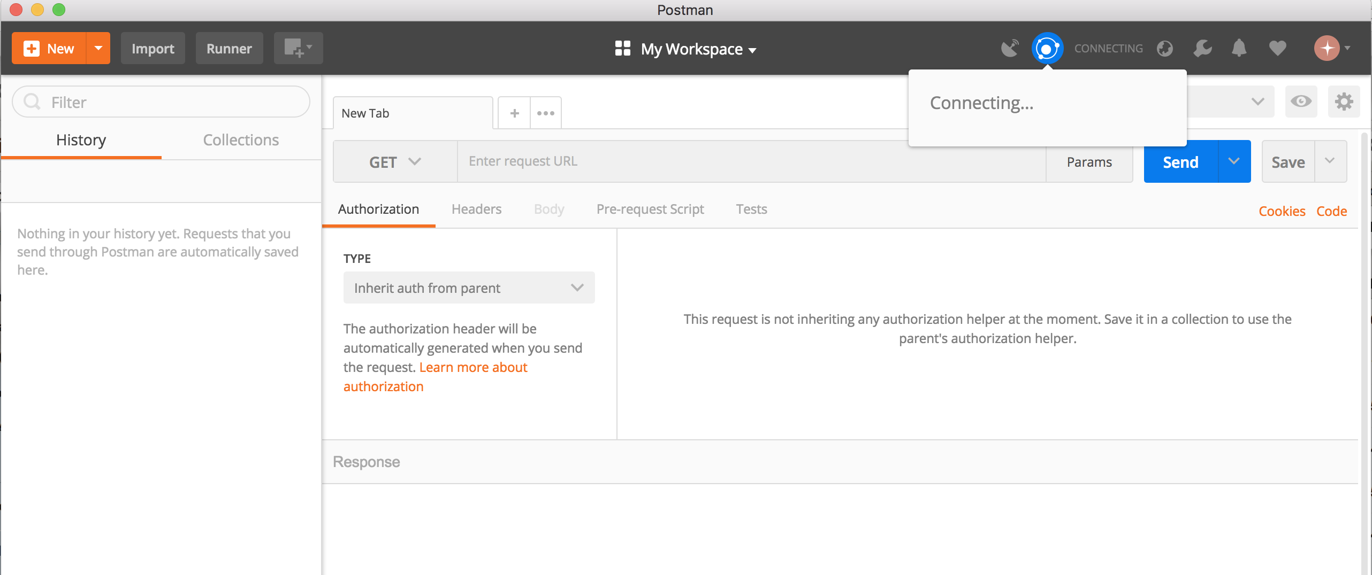
Task: Click the blue sync status icon
Action: pos(1047,49)
